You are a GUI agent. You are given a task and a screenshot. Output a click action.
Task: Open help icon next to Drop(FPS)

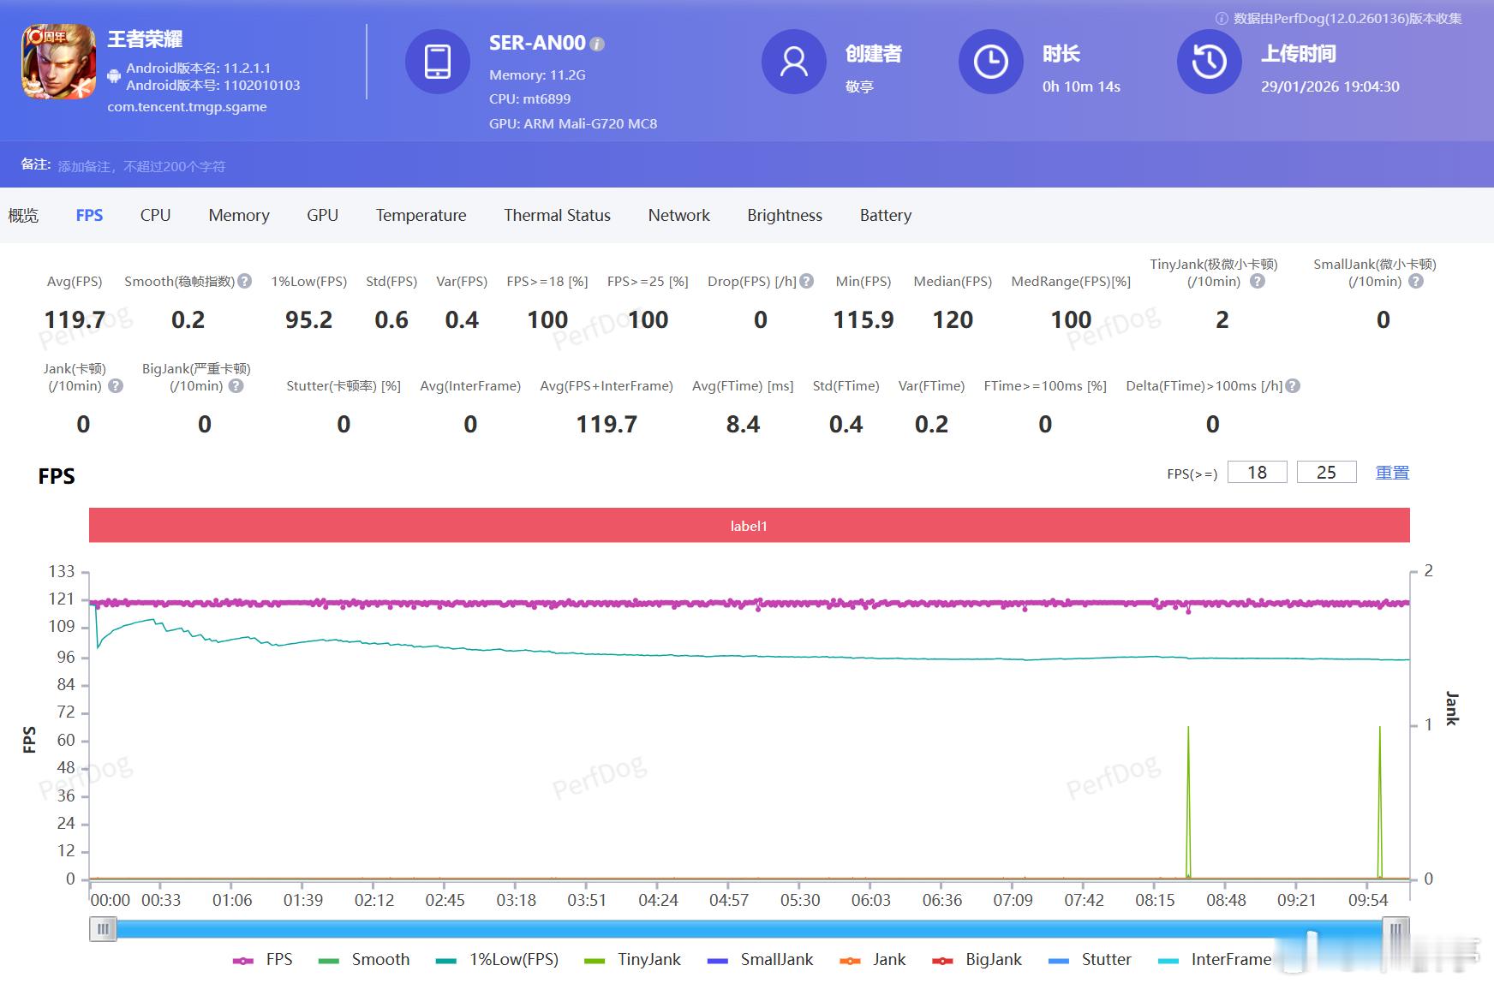point(806,281)
